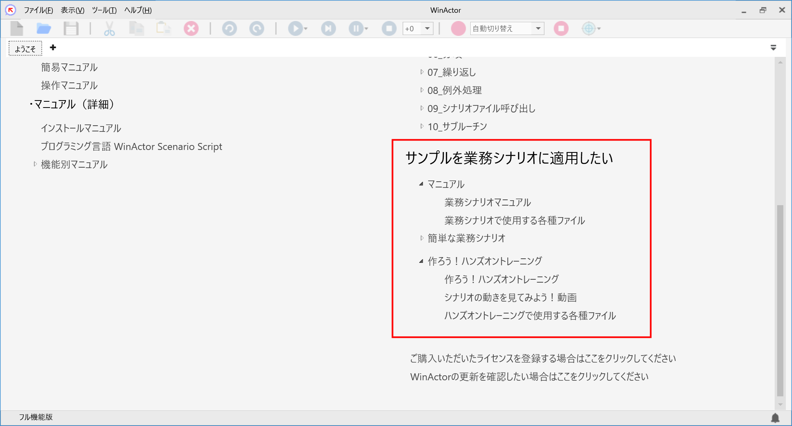The height and width of the screenshot is (426, 792).
Task: Open ハンズオントレーニングで使用する各種ファイル link
Action: click(530, 316)
